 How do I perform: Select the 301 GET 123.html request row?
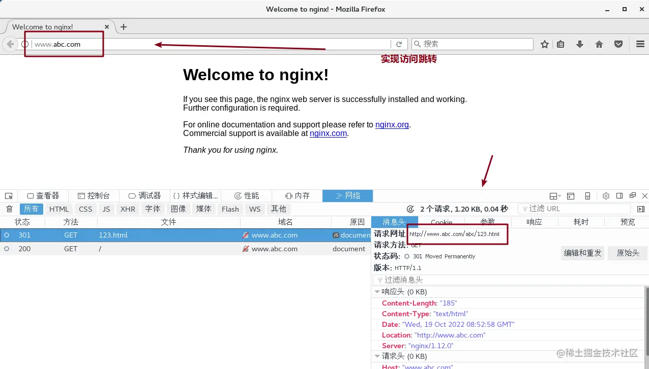pos(186,236)
